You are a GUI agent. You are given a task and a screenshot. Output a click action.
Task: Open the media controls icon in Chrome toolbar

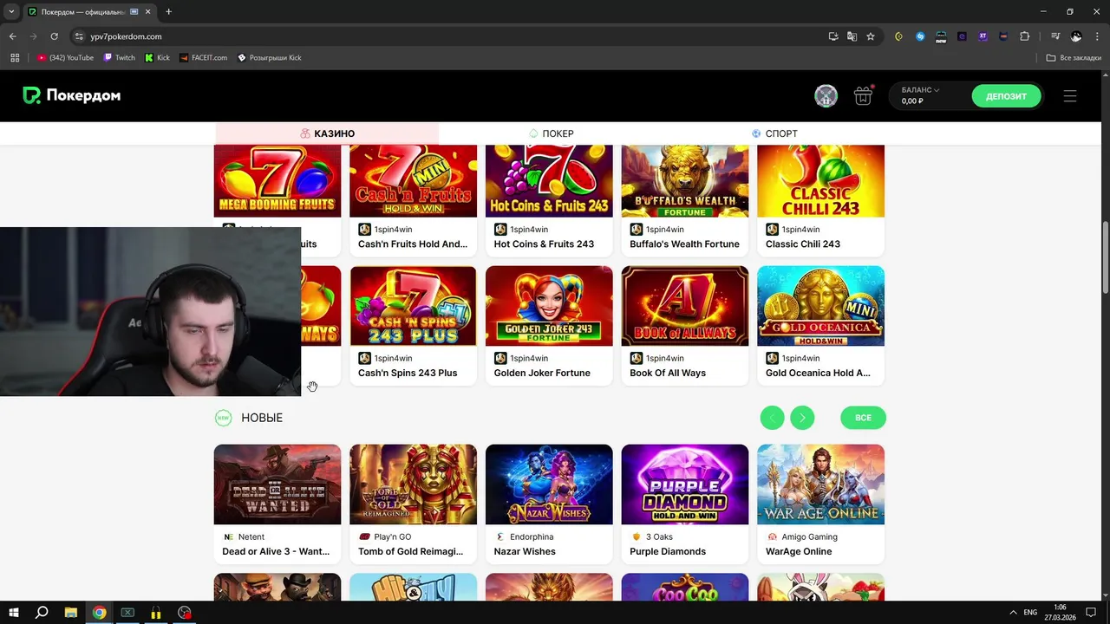1055,36
